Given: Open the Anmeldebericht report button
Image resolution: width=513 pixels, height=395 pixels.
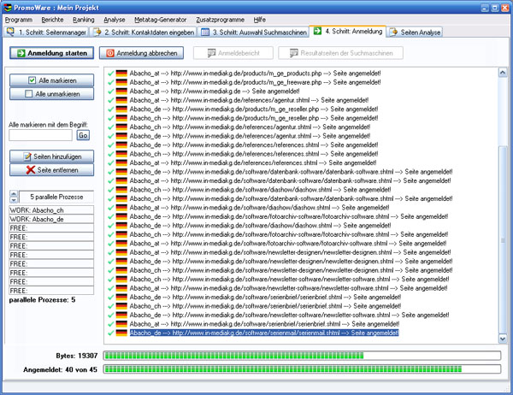Looking at the screenshot, I should 233,53.
